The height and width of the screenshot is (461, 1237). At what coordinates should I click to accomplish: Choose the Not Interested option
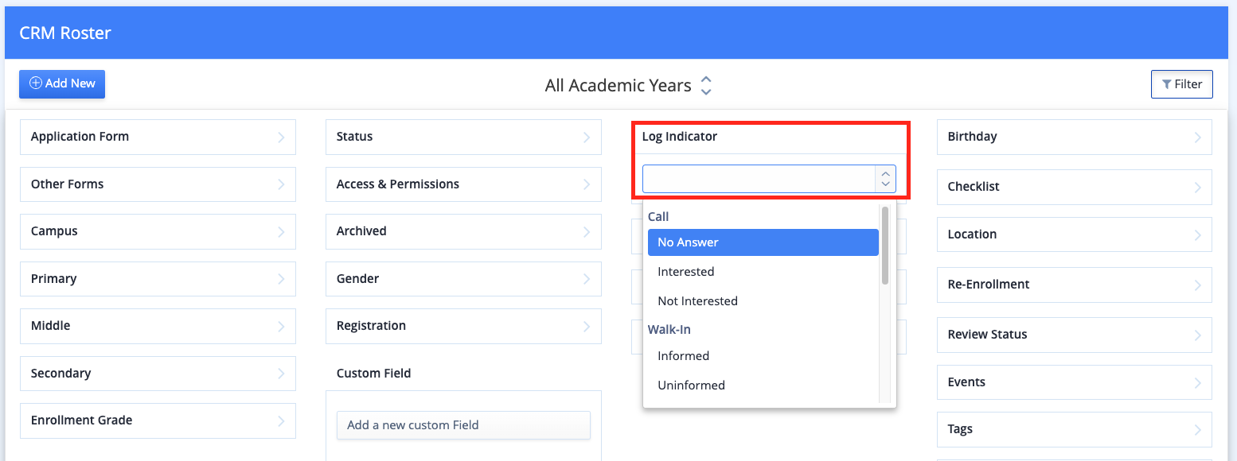coord(763,301)
